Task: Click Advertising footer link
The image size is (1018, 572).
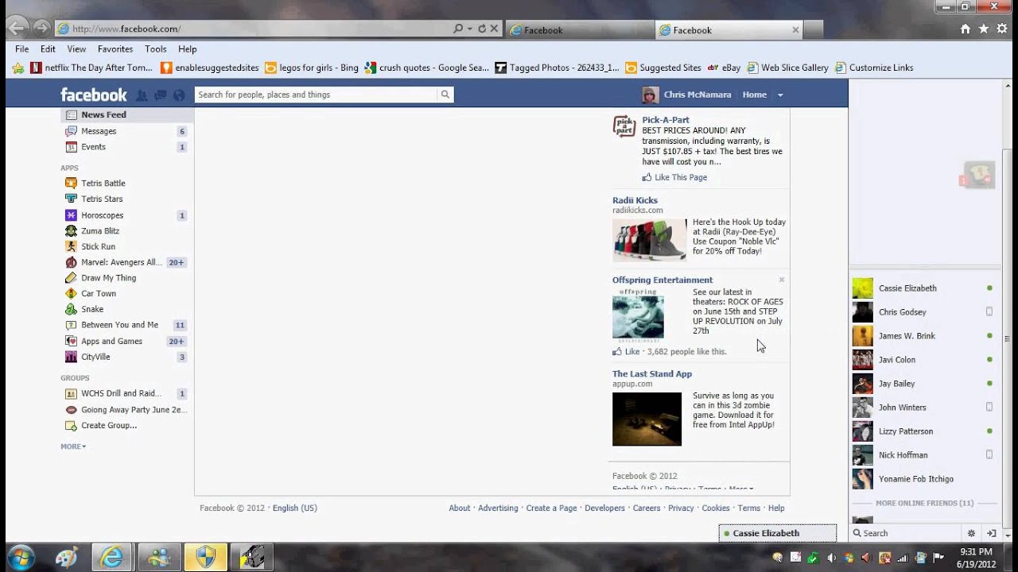Action: pyautogui.click(x=498, y=508)
